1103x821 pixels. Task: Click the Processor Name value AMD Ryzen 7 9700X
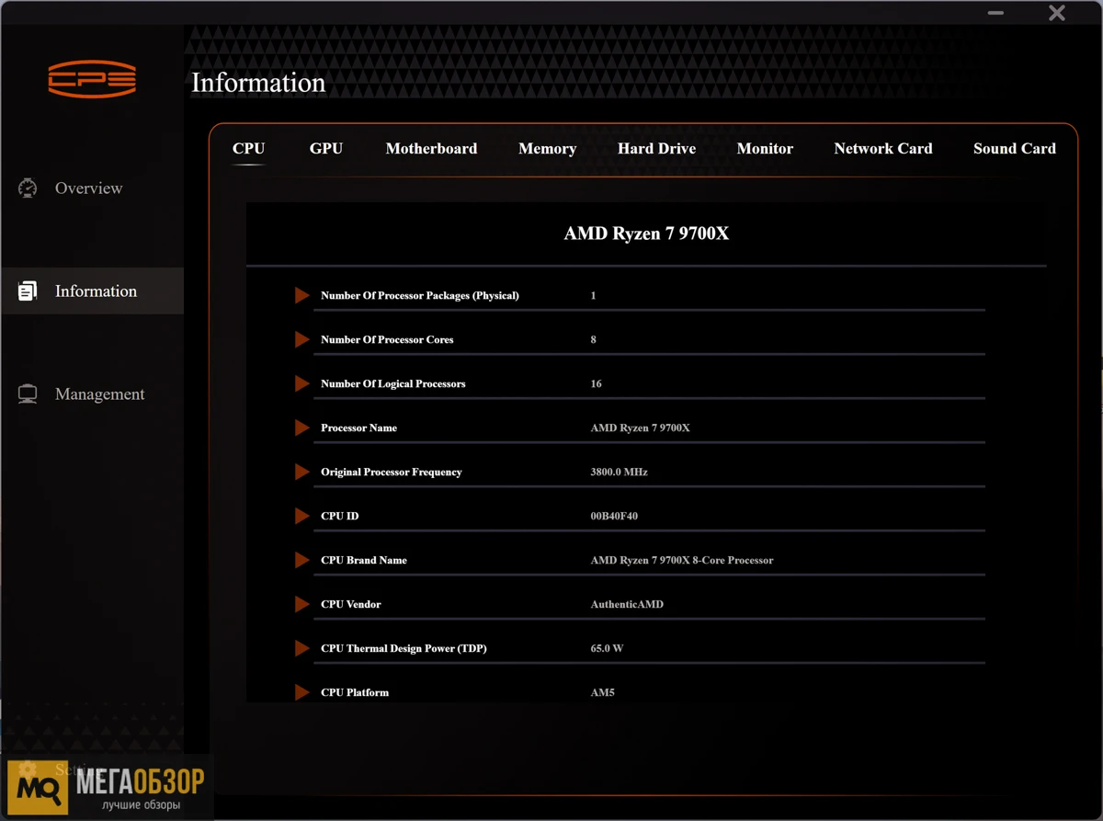[640, 428]
